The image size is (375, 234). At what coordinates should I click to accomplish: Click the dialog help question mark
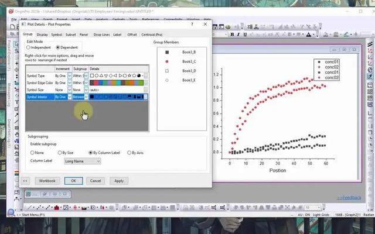[193, 25]
